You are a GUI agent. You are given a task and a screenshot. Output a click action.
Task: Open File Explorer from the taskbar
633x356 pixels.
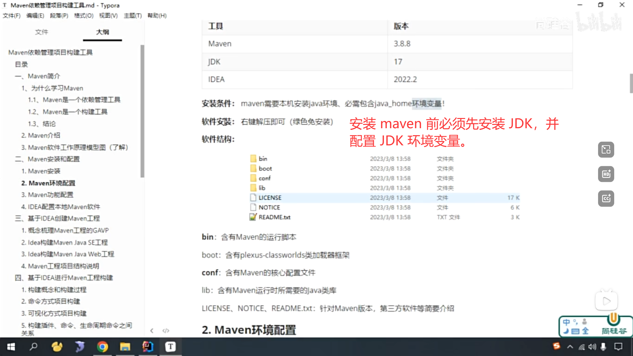[x=125, y=347]
